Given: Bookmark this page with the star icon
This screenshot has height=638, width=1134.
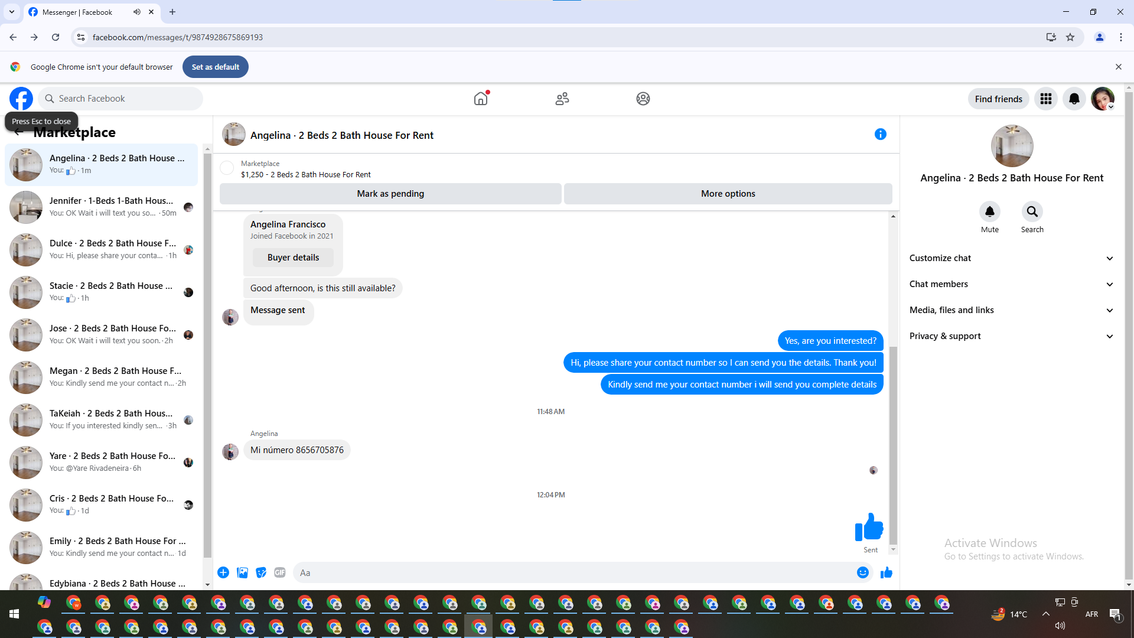Looking at the screenshot, I should [1070, 37].
